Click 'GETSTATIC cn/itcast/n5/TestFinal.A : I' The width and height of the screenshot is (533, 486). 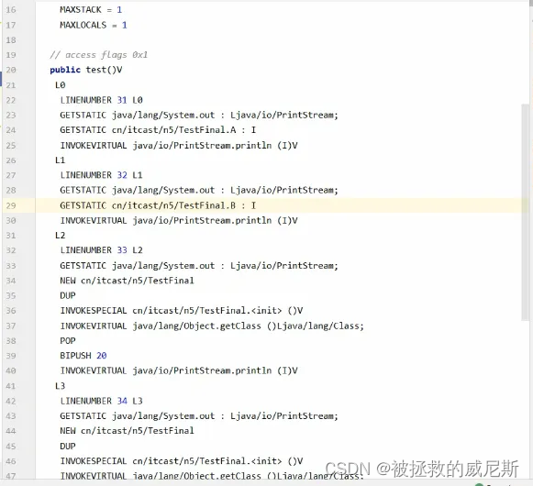click(158, 130)
